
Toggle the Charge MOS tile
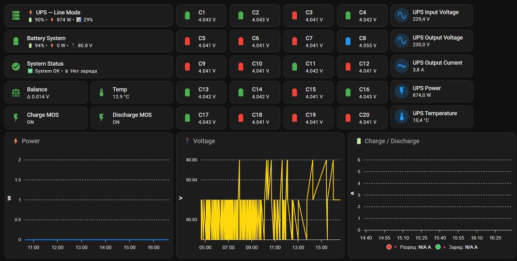point(46,118)
